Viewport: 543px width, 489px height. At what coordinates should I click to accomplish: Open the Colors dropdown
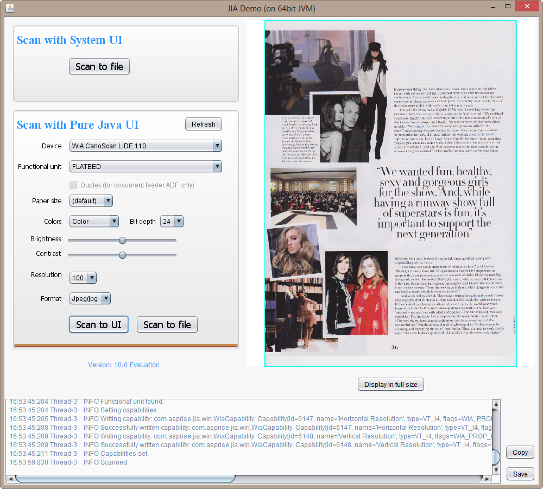point(94,222)
